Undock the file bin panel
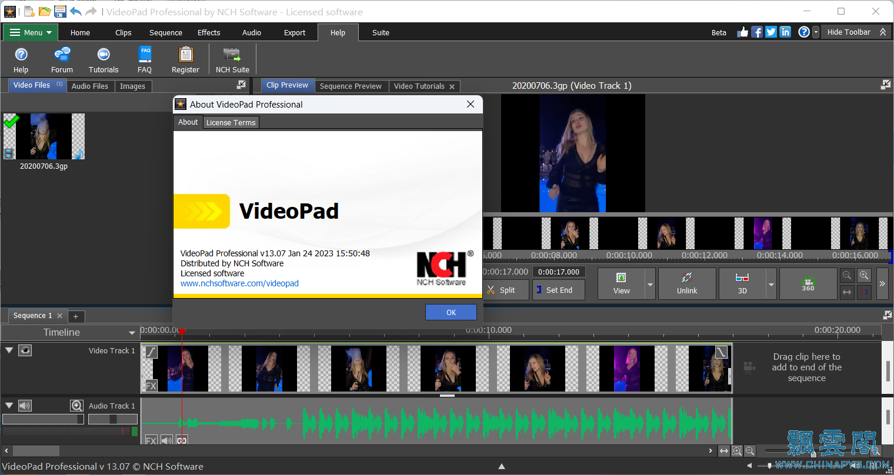The height and width of the screenshot is (475, 894). tap(241, 85)
